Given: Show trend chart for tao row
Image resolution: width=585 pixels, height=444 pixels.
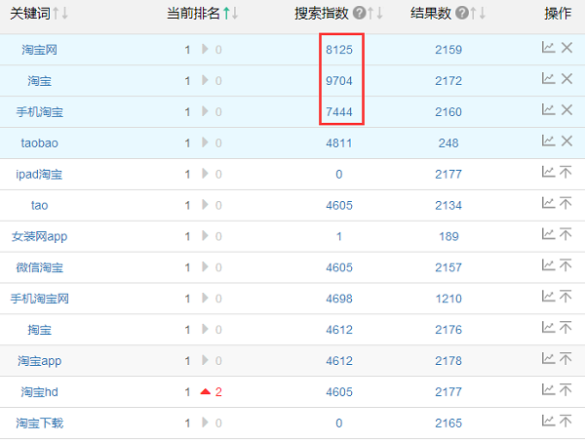Looking at the screenshot, I should coord(548,204).
